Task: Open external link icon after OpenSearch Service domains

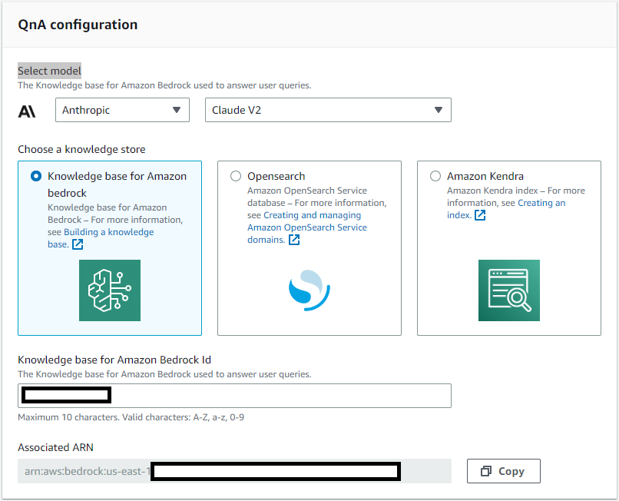Action: (x=294, y=240)
